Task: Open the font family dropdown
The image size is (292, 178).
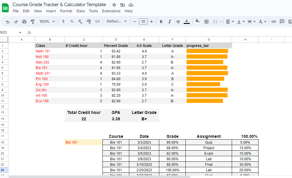Action: point(116,21)
